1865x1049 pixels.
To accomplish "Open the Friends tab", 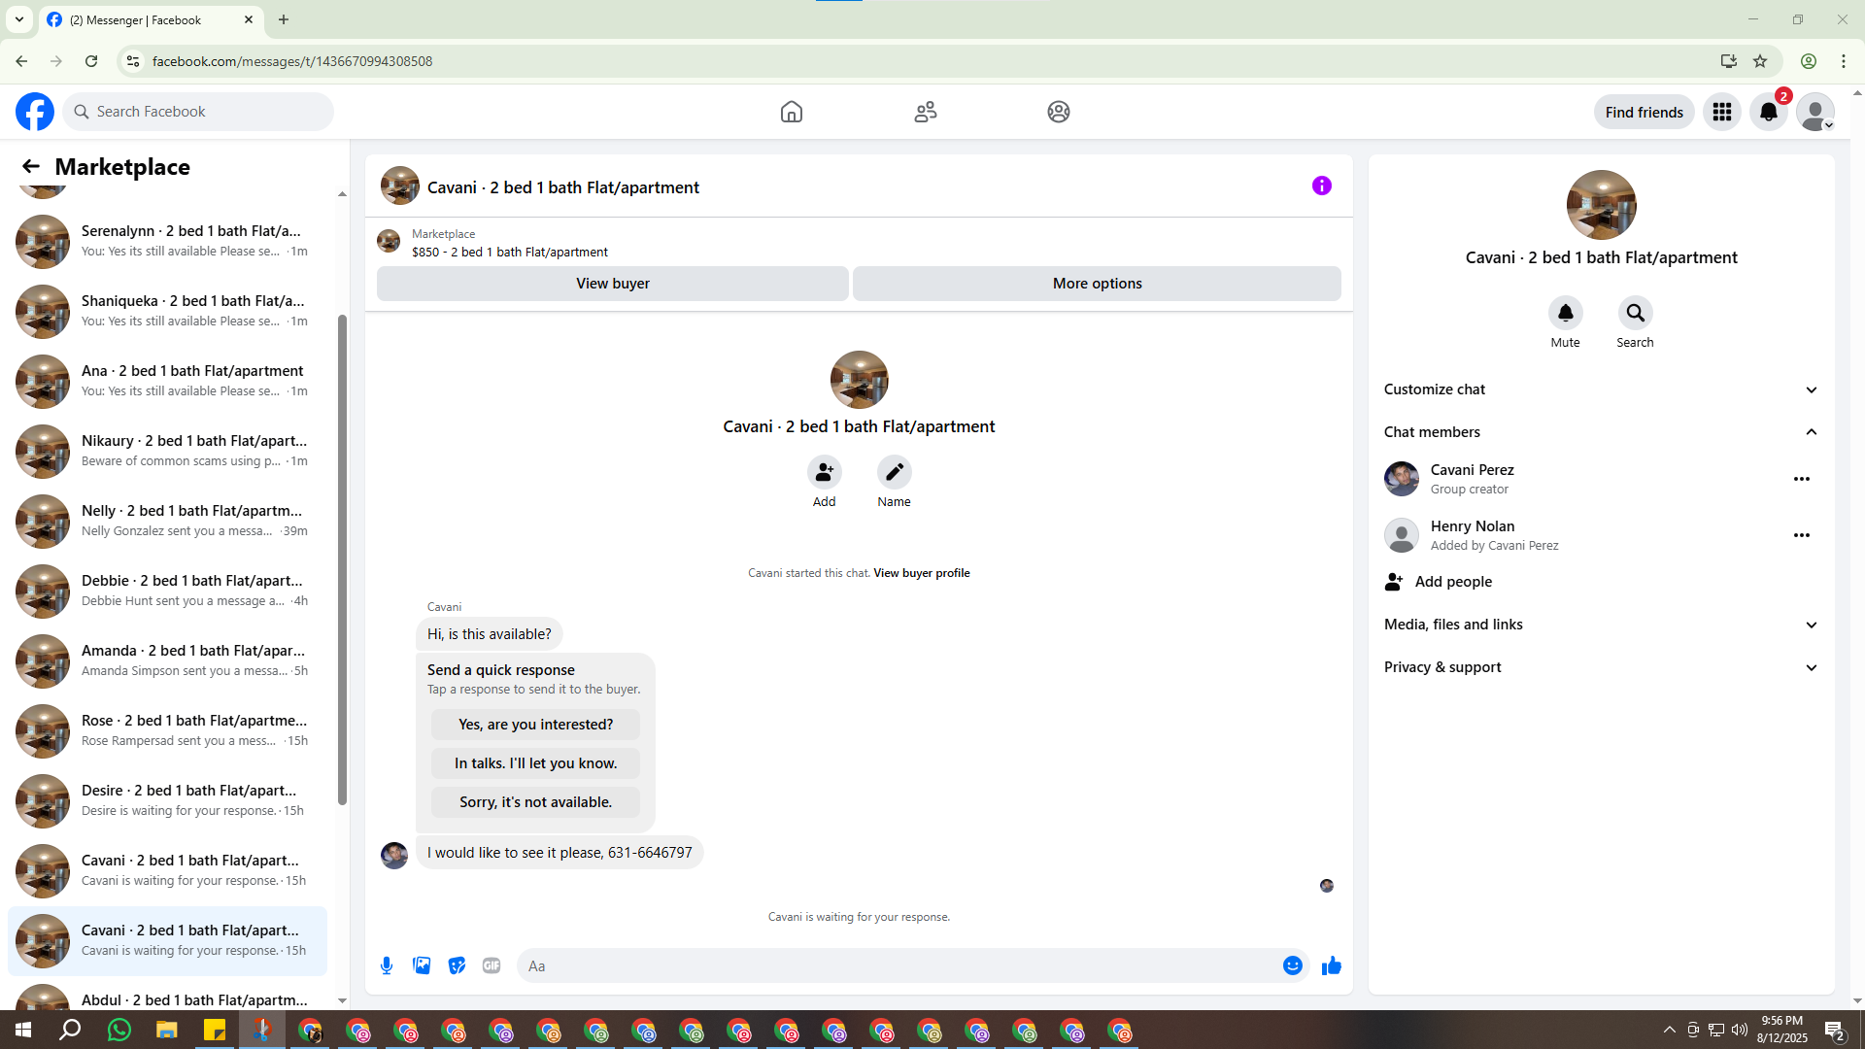I will coord(925,112).
